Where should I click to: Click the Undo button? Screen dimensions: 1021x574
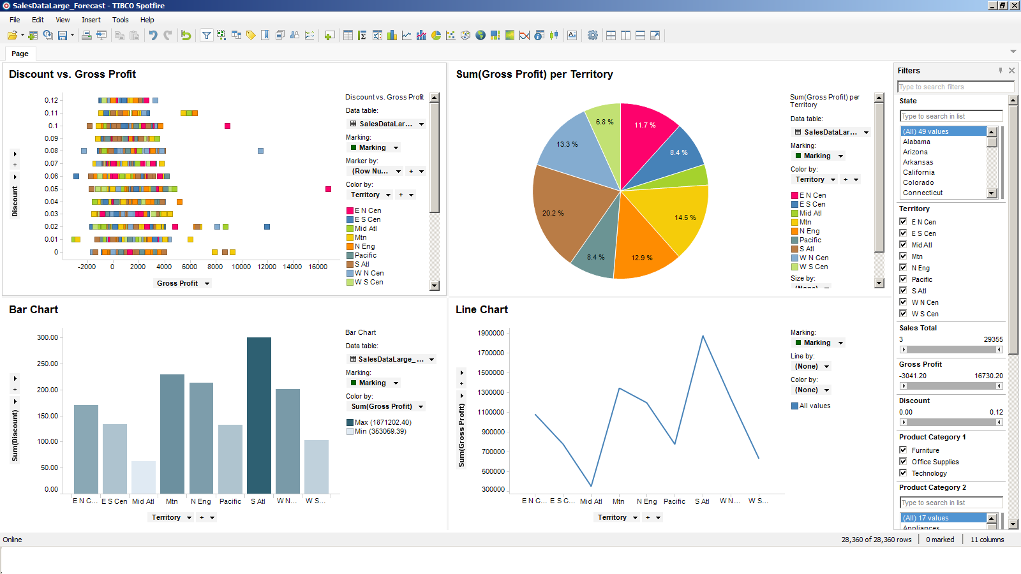(153, 35)
